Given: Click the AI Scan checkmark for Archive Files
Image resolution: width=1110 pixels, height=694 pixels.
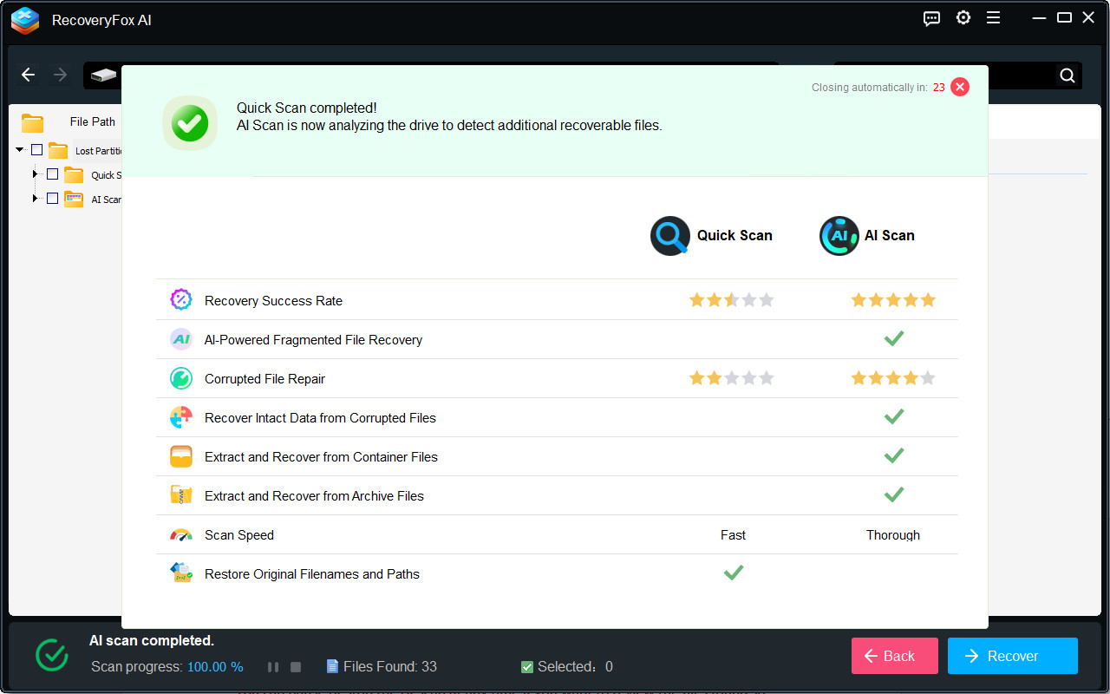Looking at the screenshot, I should pyautogui.click(x=894, y=494).
